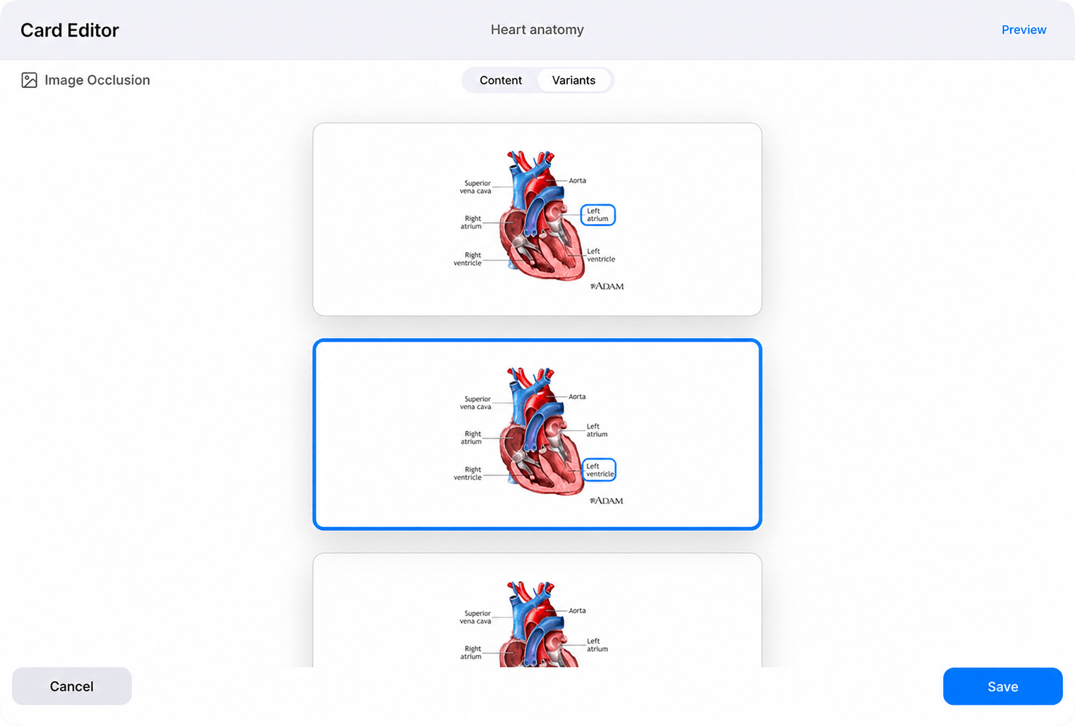The height and width of the screenshot is (726, 1075).
Task: Open the Preview link
Action: pos(1024,30)
